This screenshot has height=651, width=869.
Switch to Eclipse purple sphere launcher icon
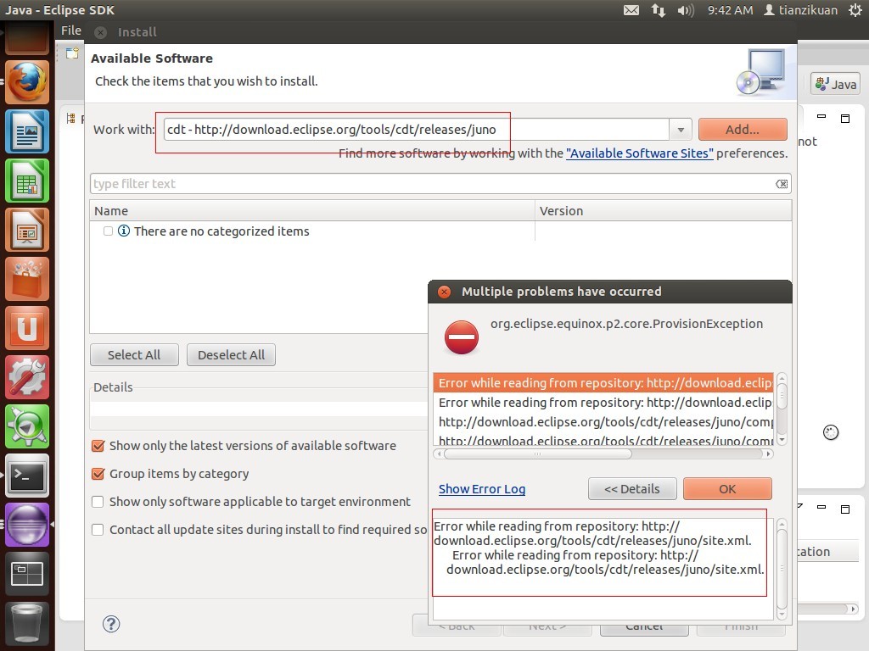click(26, 526)
